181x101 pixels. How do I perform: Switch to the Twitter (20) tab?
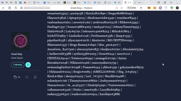click(x=117, y=3)
